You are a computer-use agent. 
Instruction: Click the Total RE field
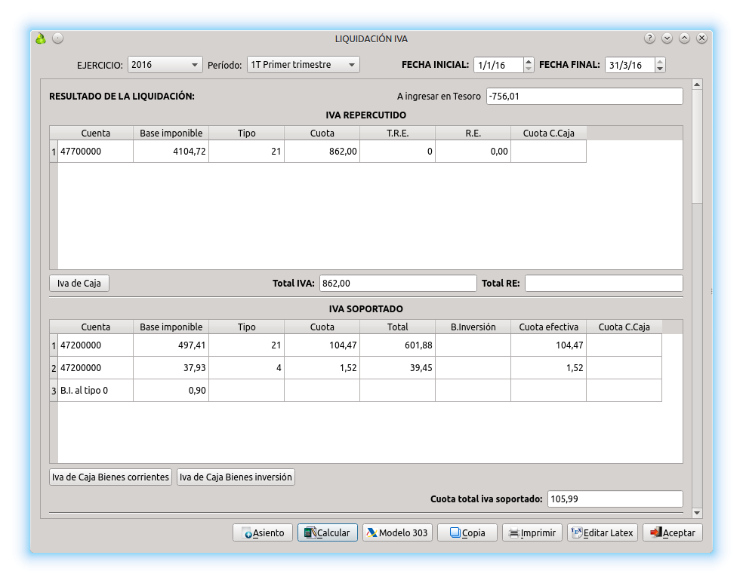(x=604, y=284)
